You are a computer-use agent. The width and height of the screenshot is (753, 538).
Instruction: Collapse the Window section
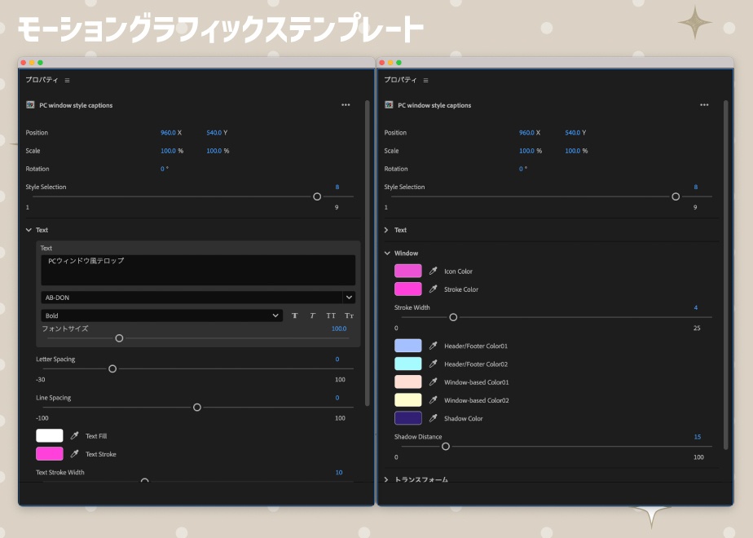388,254
